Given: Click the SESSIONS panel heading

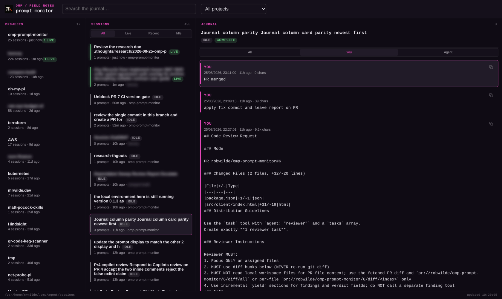Looking at the screenshot, I should pyautogui.click(x=100, y=24).
